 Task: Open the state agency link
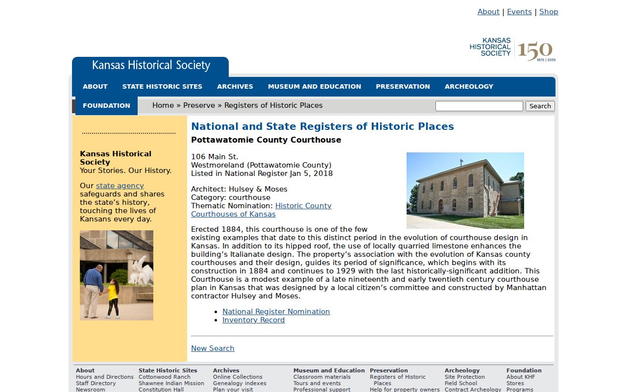click(x=120, y=186)
